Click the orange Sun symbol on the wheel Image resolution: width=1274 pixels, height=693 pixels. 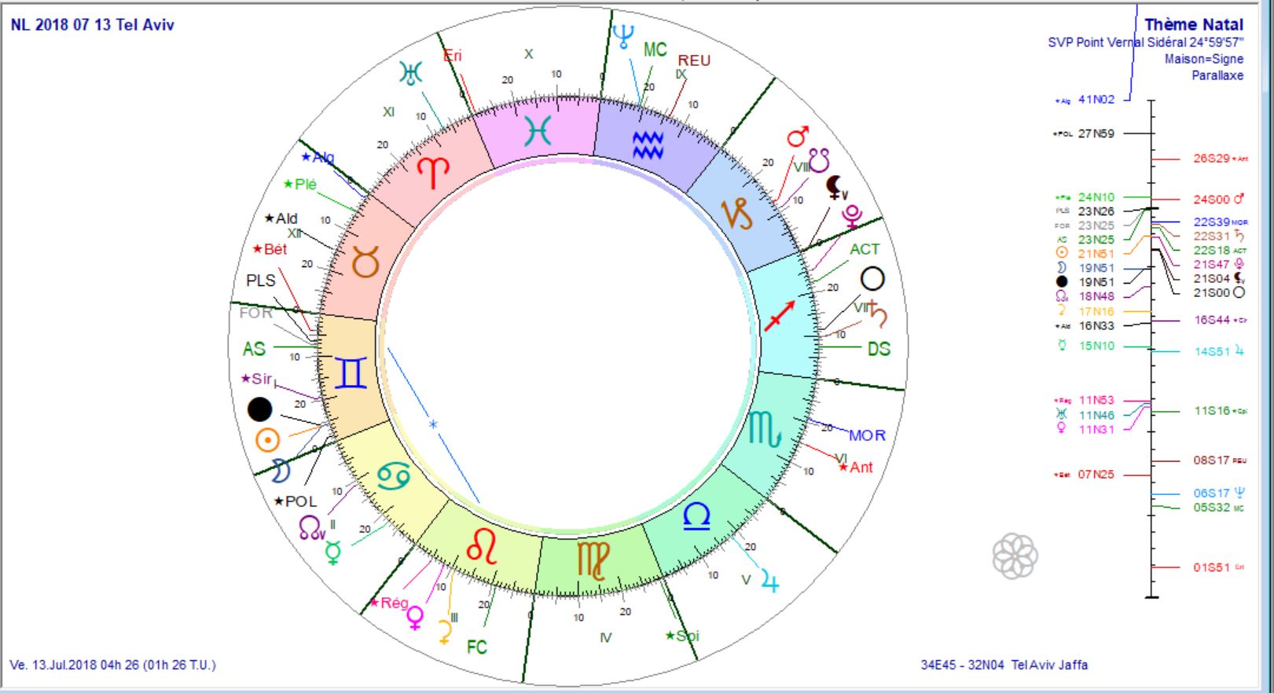(268, 440)
